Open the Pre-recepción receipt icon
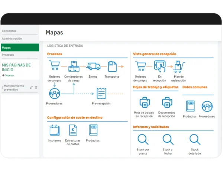Image resolution: width=223 pixels, height=172 pixels. 101,93
